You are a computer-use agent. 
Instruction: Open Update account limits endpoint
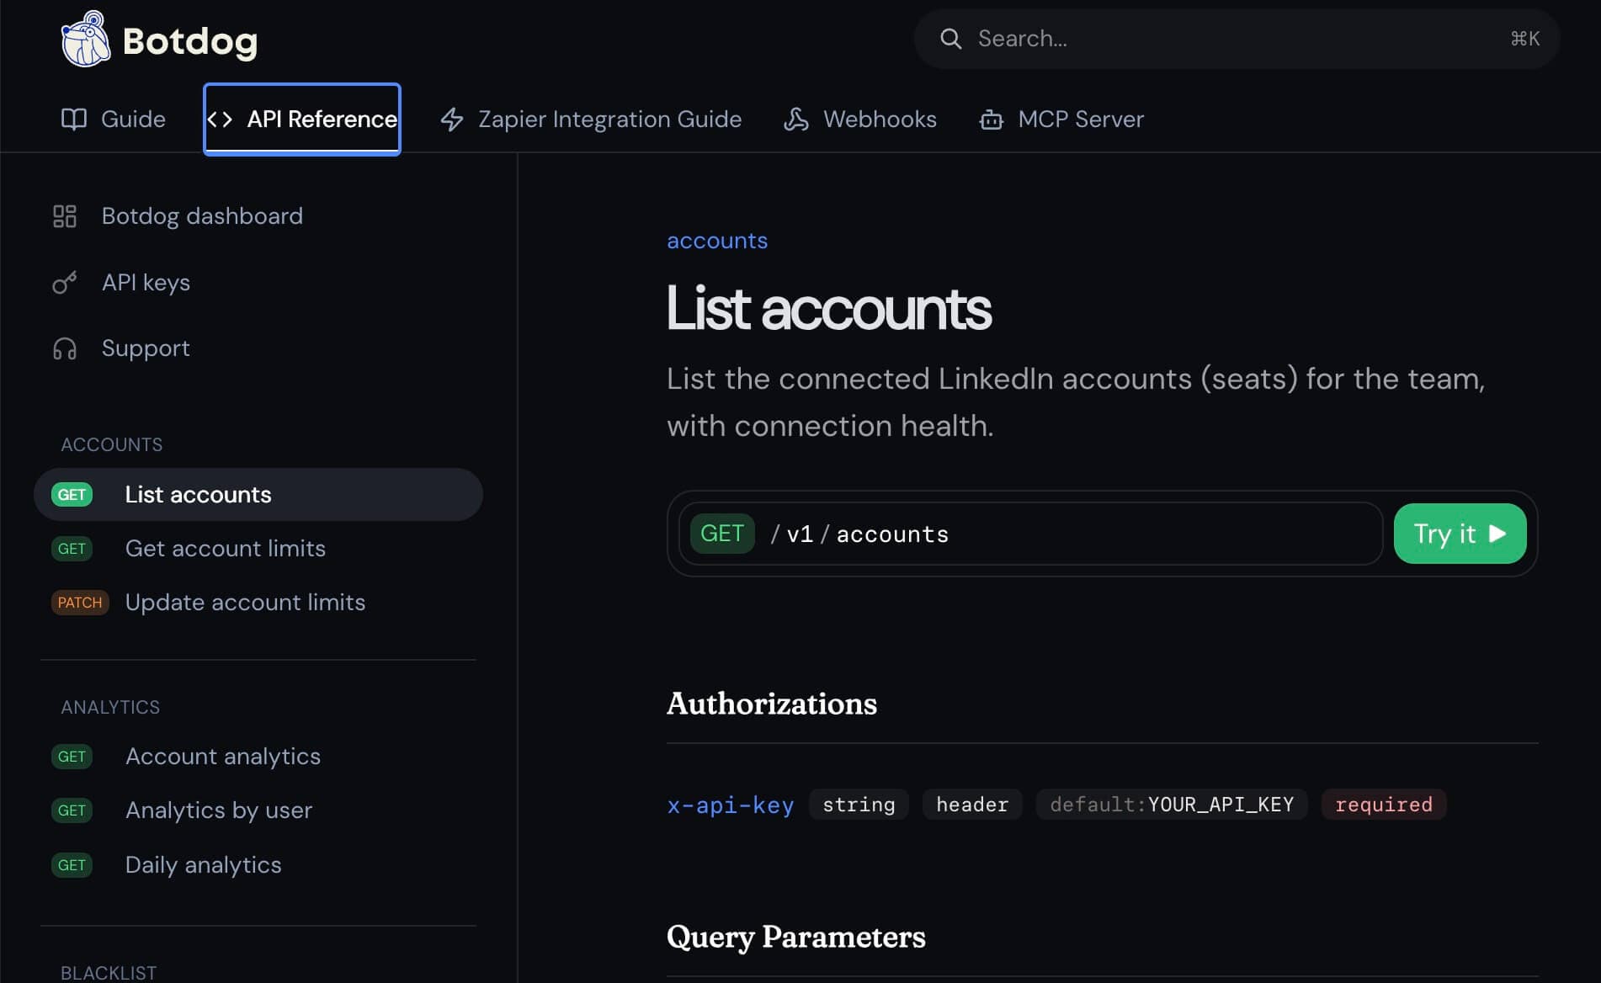tap(245, 603)
